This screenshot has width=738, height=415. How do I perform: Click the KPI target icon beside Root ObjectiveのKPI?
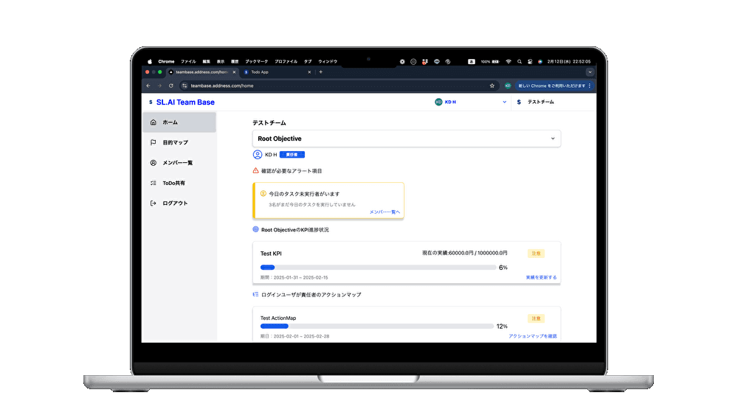[x=255, y=229]
